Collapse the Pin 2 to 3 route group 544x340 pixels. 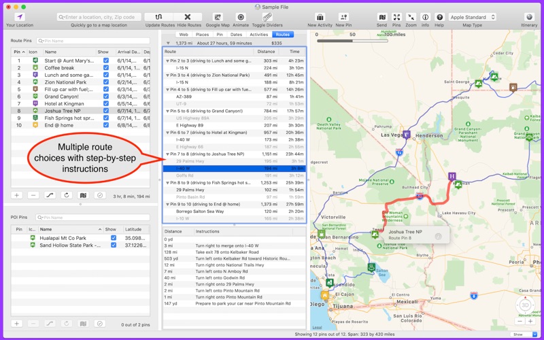pyautogui.click(x=168, y=61)
